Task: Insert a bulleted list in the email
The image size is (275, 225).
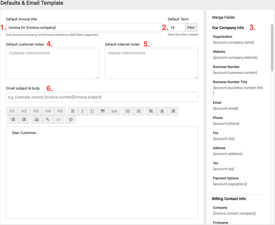Action: (x=128, y=111)
